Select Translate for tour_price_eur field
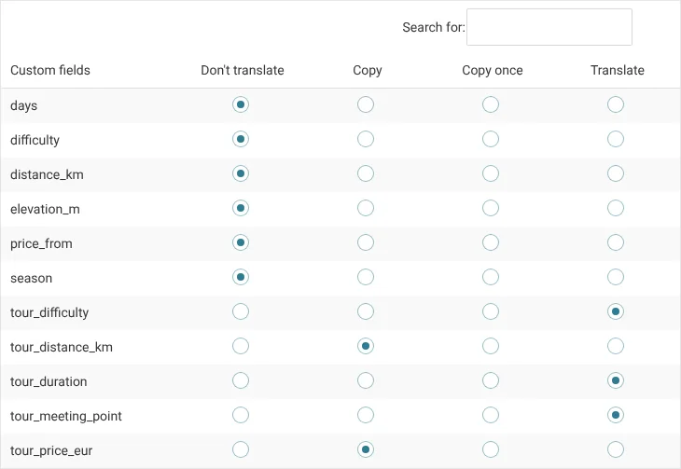The height and width of the screenshot is (469, 681). (616, 449)
